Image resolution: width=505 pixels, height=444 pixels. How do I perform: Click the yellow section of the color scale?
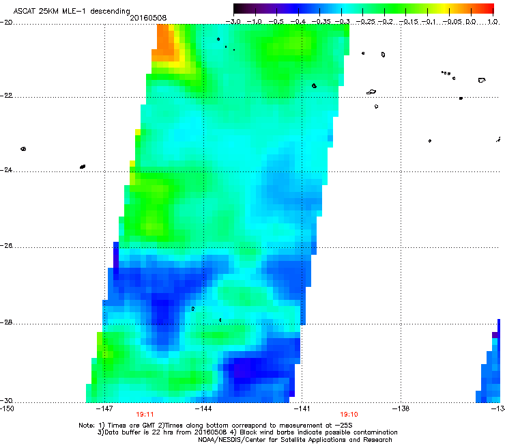[446, 8]
